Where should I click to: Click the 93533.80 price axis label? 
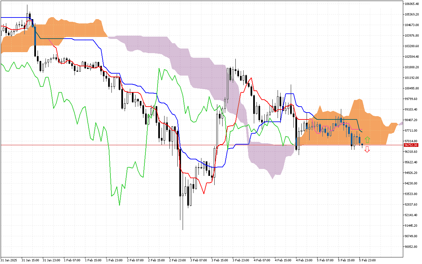click(411, 194)
